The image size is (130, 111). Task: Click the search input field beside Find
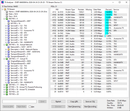pos(19,101)
